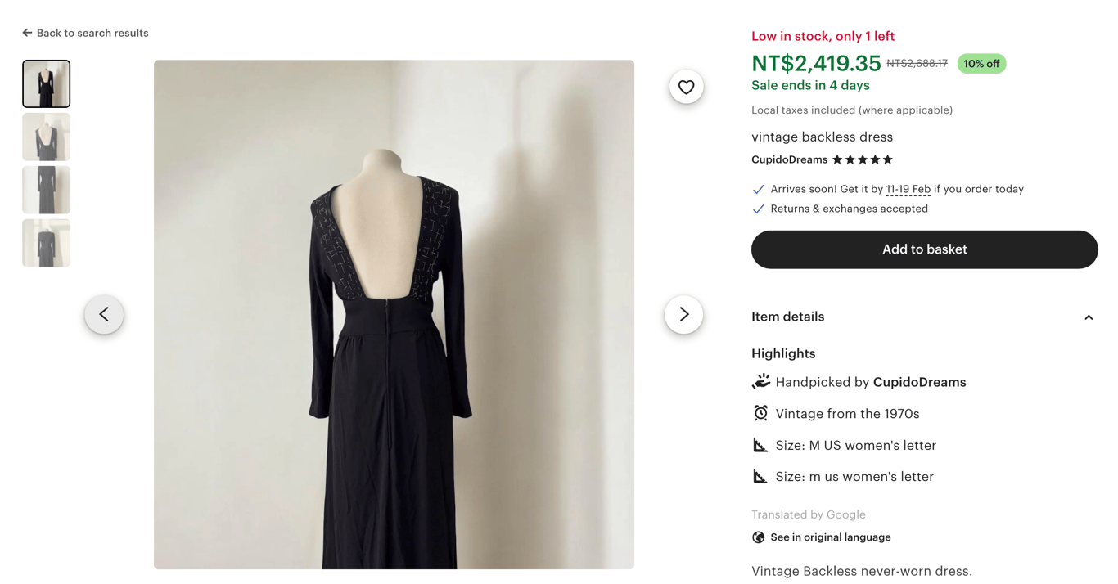Click the Item details heading label
1118x584 pixels.
click(x=787, y=317)
